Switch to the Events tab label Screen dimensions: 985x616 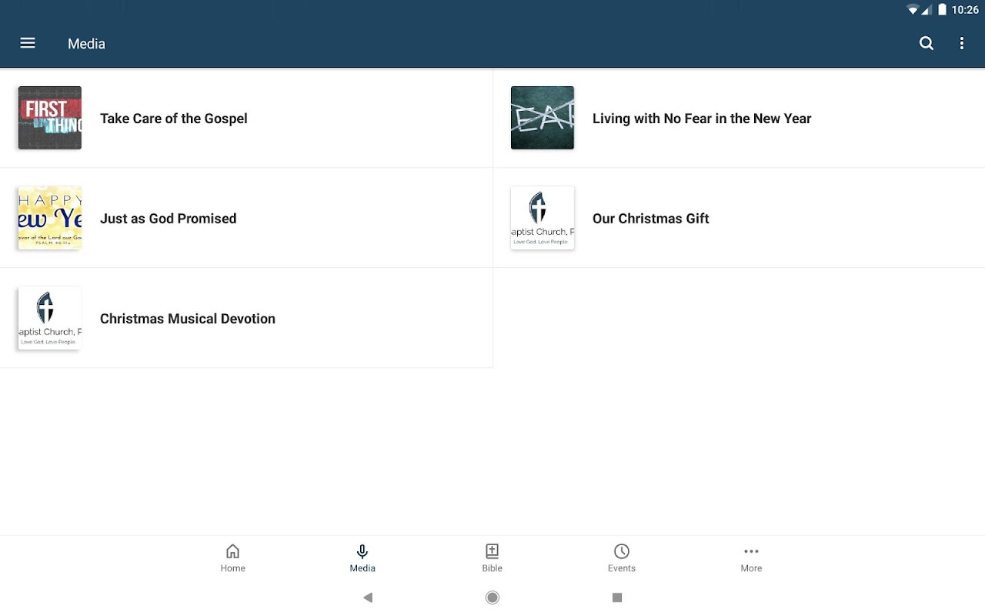(x=622, y=568)
